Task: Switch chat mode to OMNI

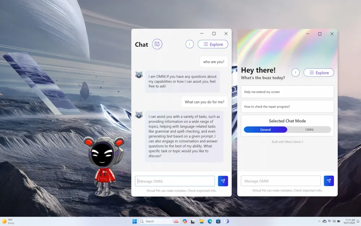Action: coord(309,130)
